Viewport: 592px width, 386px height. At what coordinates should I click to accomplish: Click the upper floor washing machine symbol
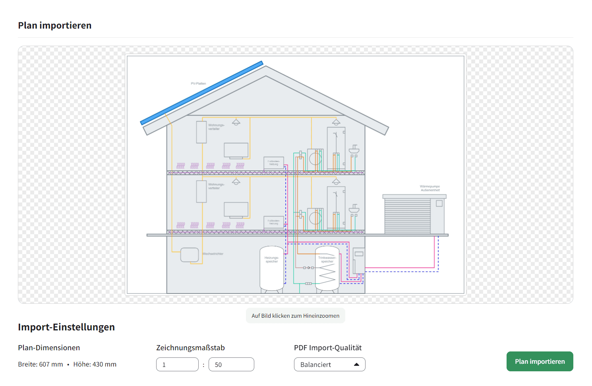click(315, 159)
